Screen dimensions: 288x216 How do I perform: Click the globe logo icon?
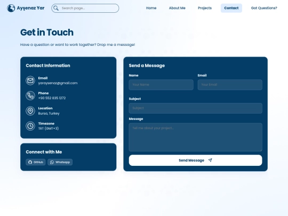pos(11,8)
